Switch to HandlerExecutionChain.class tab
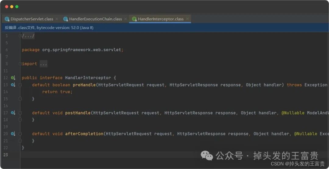329x169 pixels. pos(95,19)
